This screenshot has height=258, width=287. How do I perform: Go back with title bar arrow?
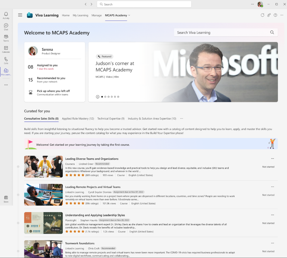coord(86,4)
